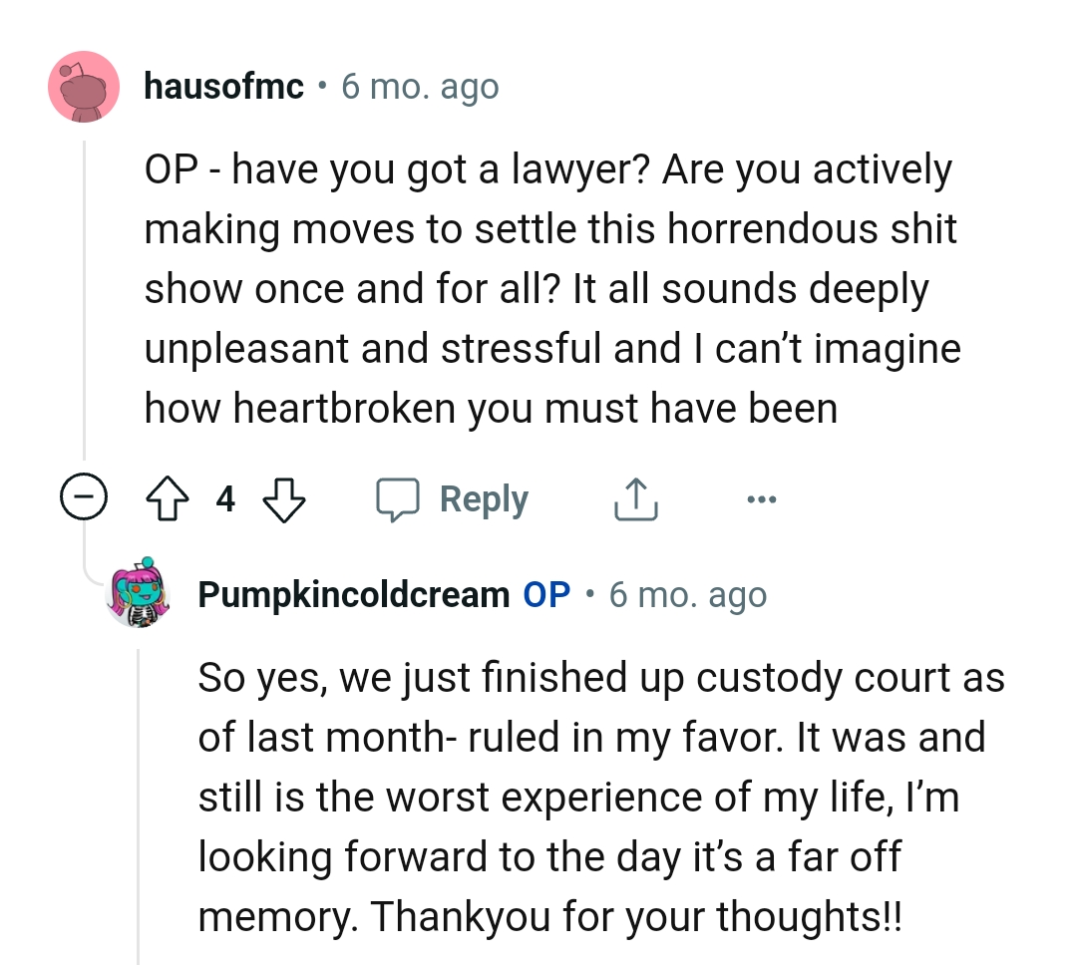The image size is (1077, 965).
Task: Click the blue OP badge next to Pumpkincoldcream
Action: (545, 593)
